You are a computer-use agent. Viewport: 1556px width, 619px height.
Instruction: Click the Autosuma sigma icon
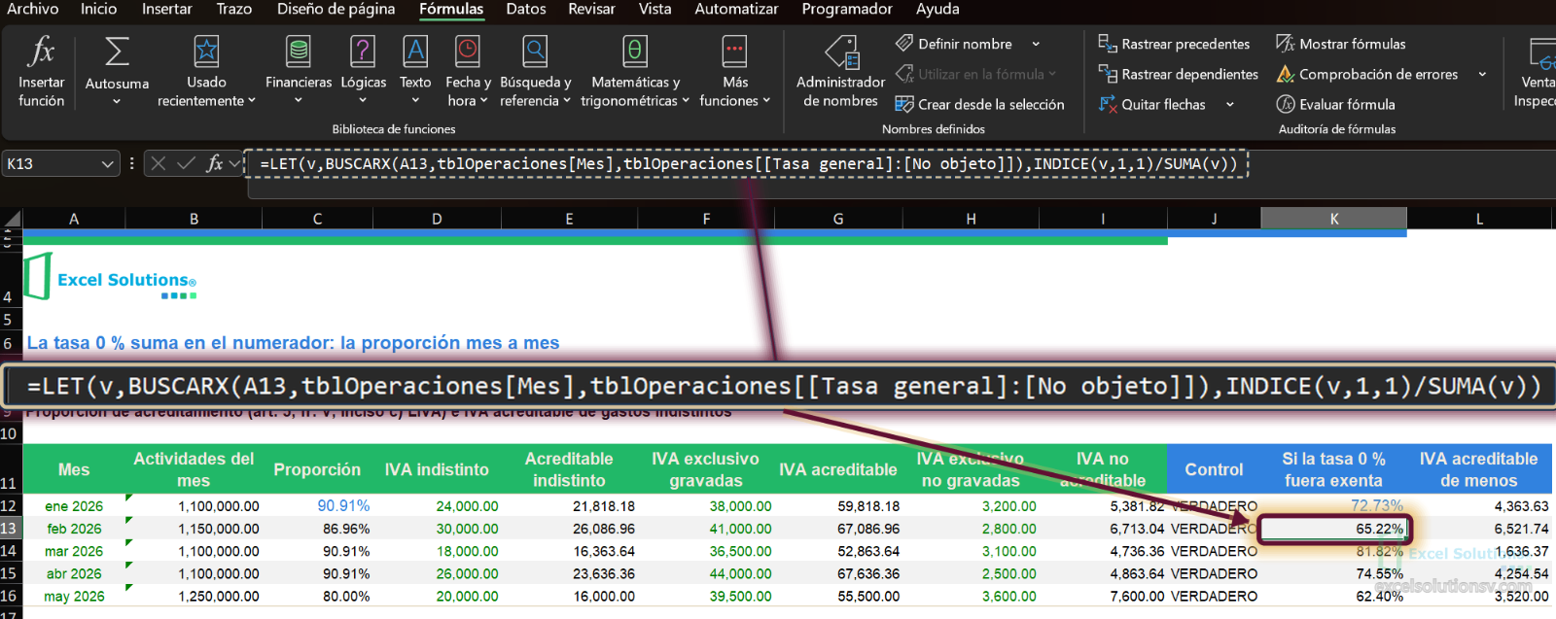[x=117, y=52]
